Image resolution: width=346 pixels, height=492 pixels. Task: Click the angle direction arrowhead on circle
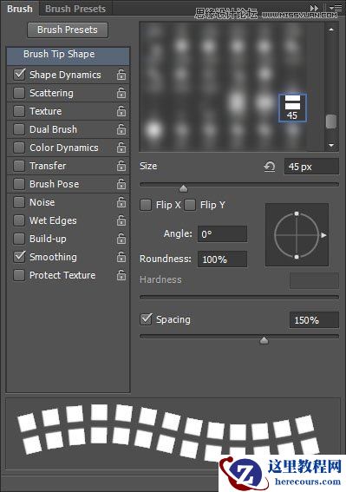pyautogui.click(x=323, y=235)
